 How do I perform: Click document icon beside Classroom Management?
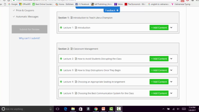click(x=72, y=49)
